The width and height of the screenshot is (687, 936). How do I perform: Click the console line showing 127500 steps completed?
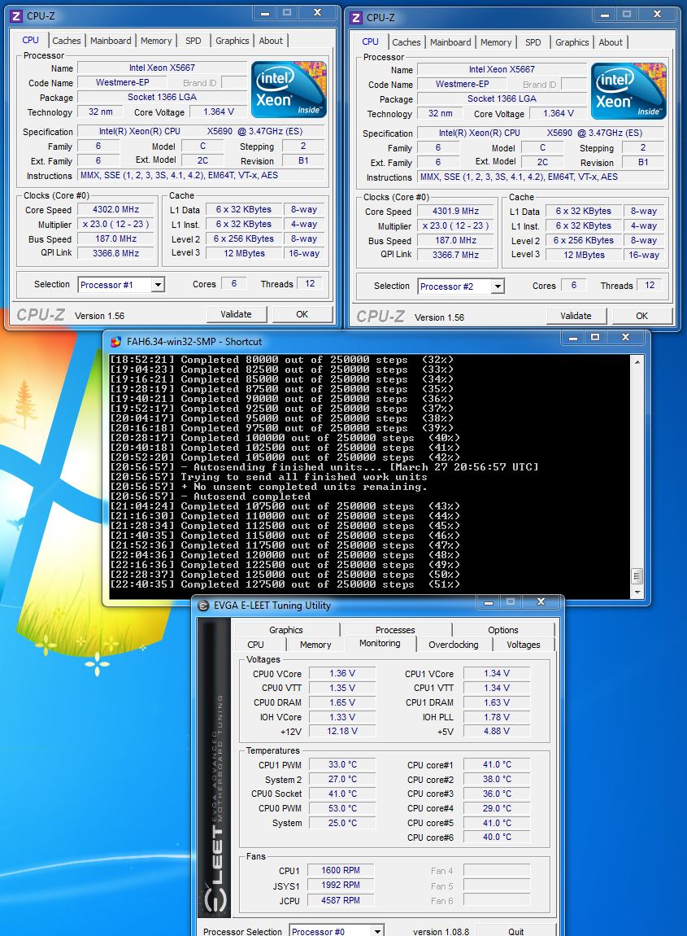click(285, 584)
